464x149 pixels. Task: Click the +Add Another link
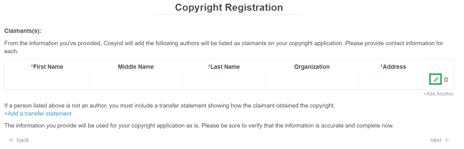[x=438, y=94]
